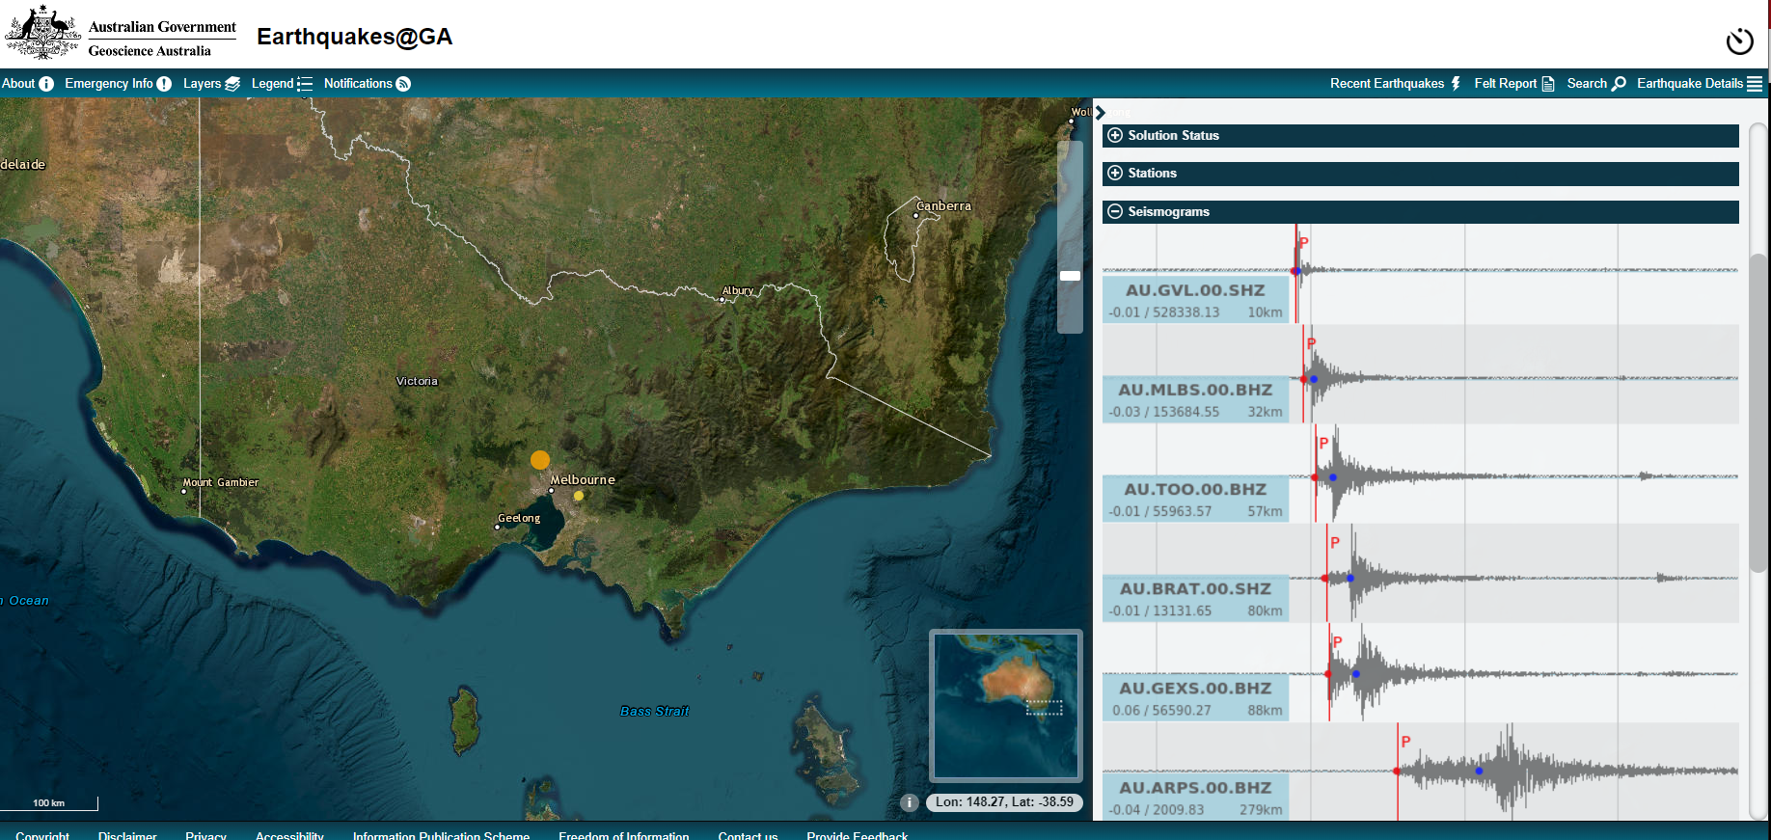The height and width of the screenshot is (840, 1771).
Task: Open the Copyright footer link
Action: [x=42, y=835]
